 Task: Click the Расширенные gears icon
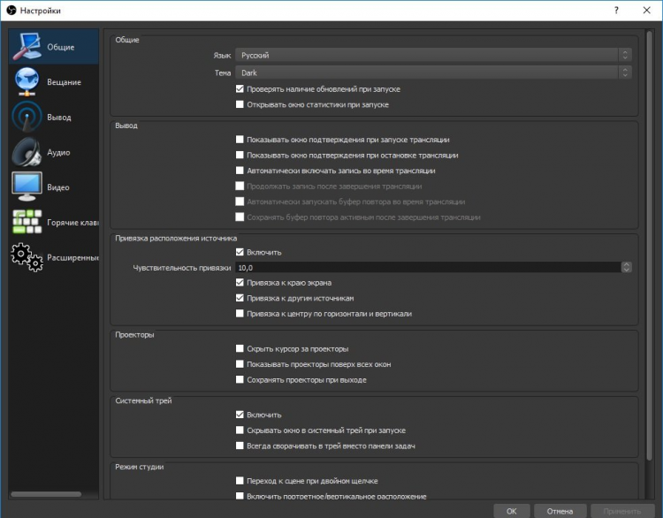pos(27,257)
